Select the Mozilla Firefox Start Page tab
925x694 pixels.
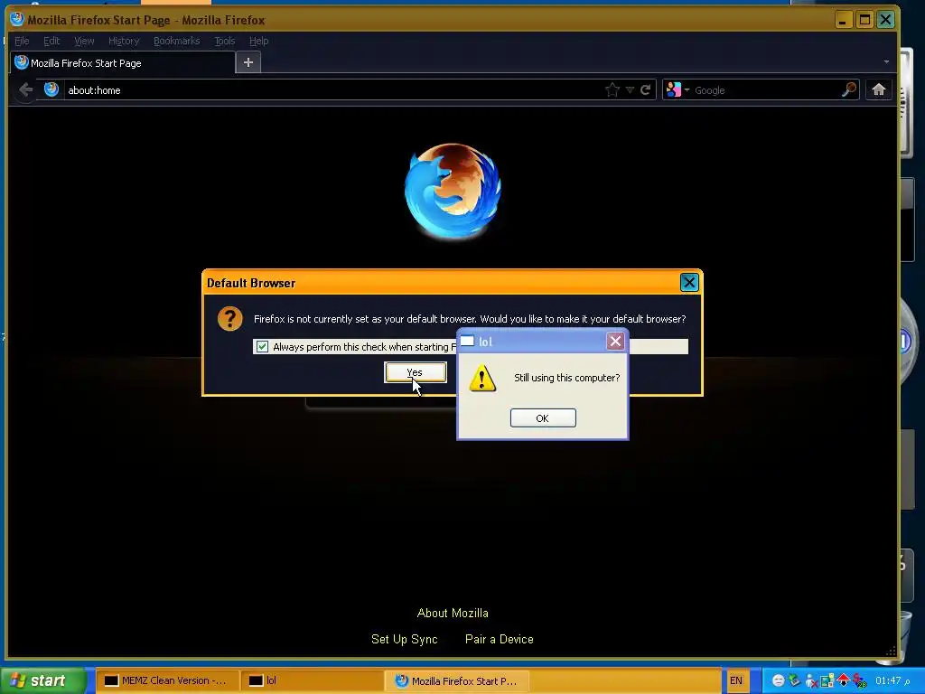click(122, 62)
